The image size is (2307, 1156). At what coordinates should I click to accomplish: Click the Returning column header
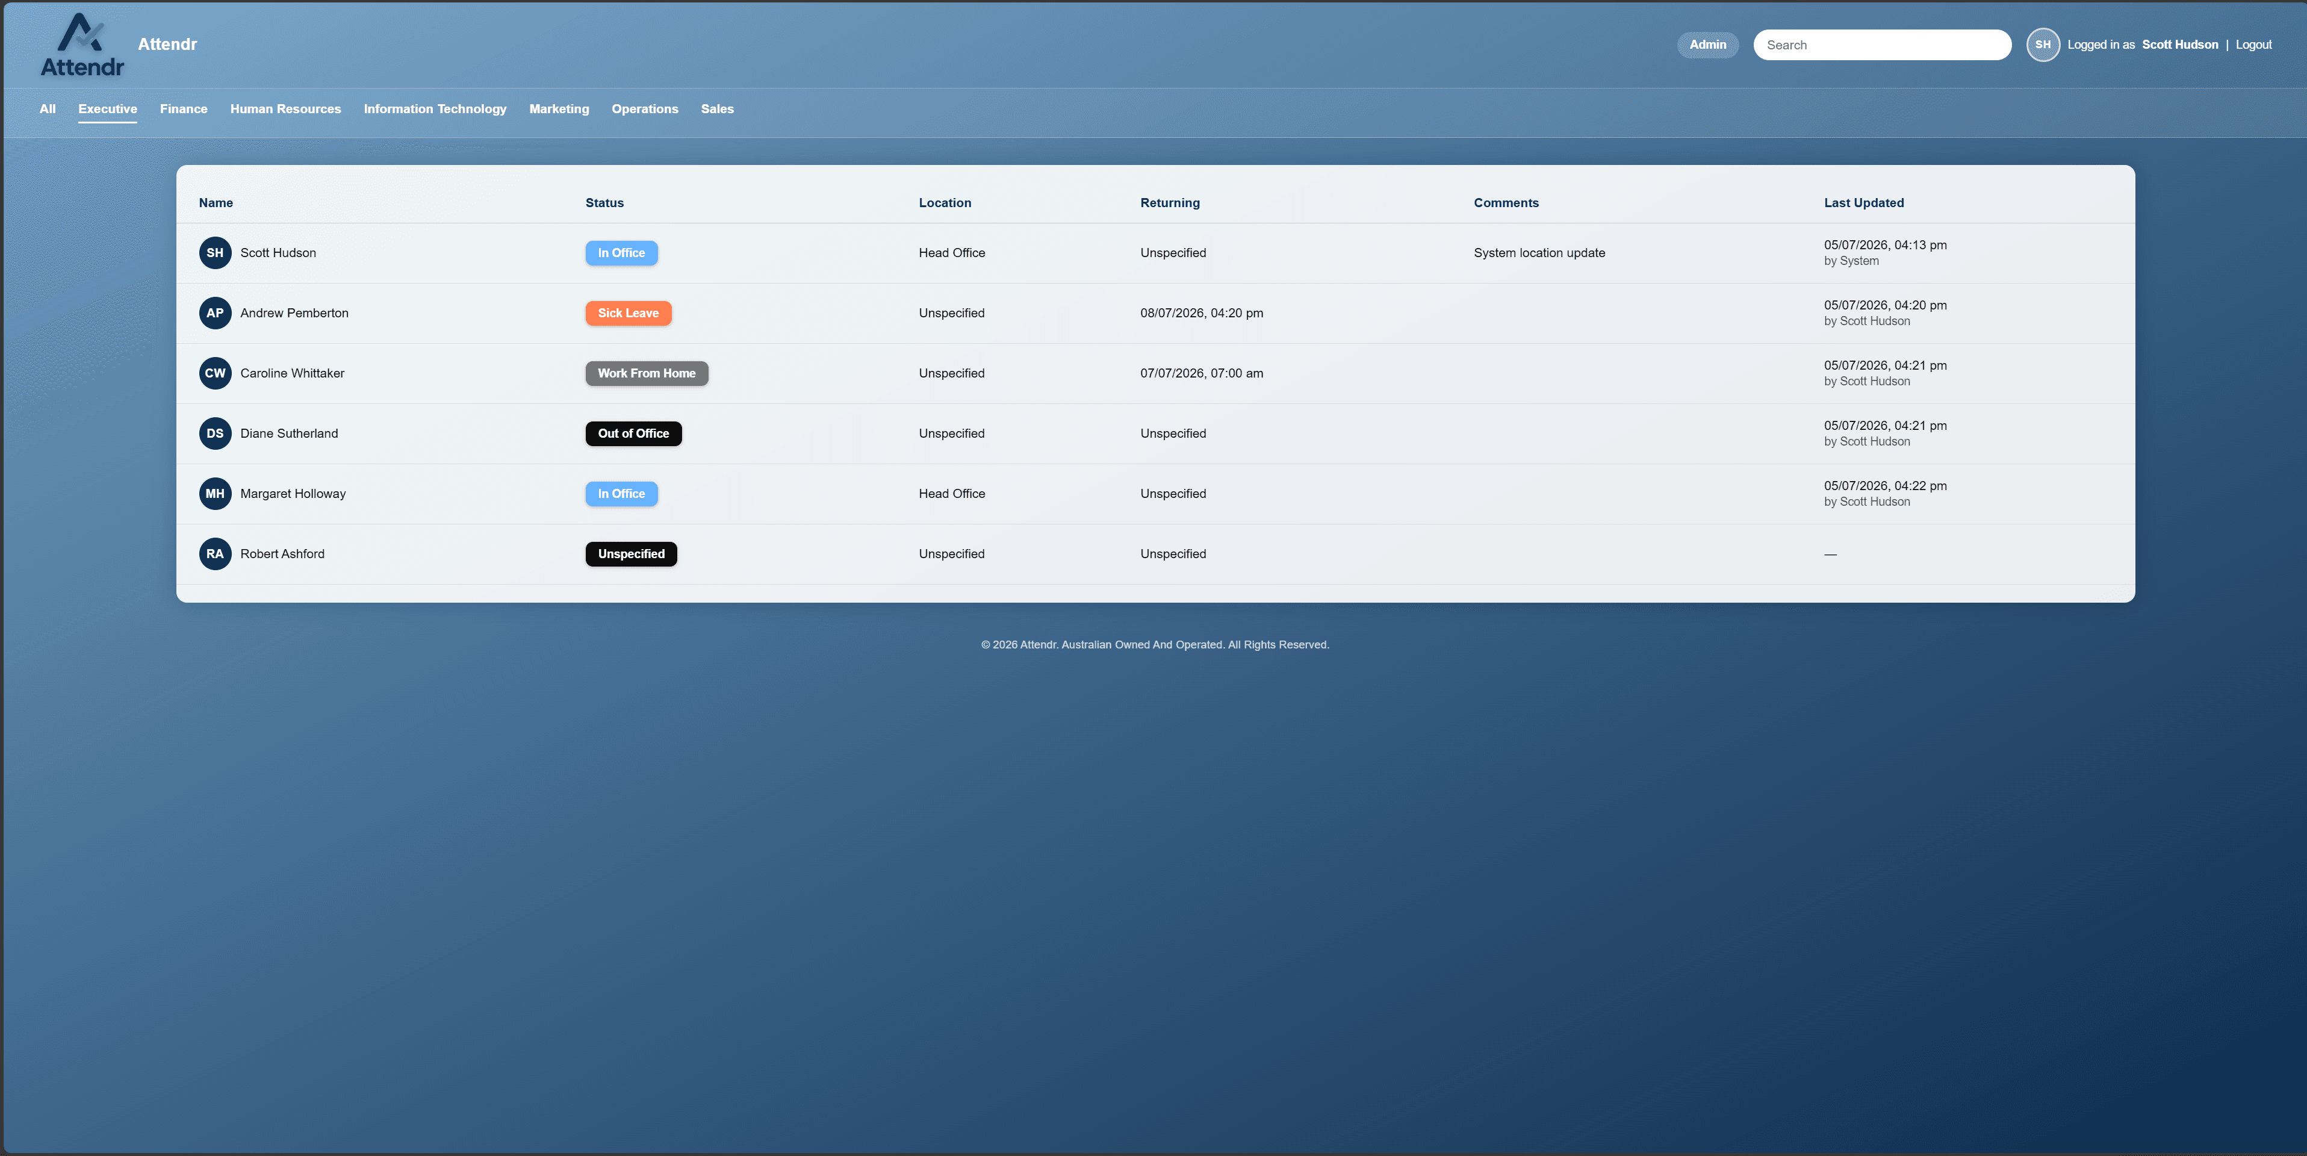click(x=1170, y=204)
